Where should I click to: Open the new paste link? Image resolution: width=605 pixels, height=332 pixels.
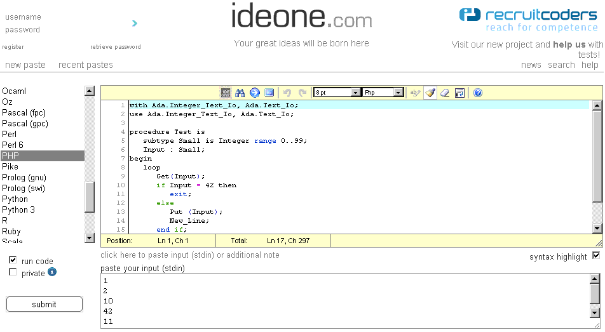pyautogui.click(x=25, y=65)
